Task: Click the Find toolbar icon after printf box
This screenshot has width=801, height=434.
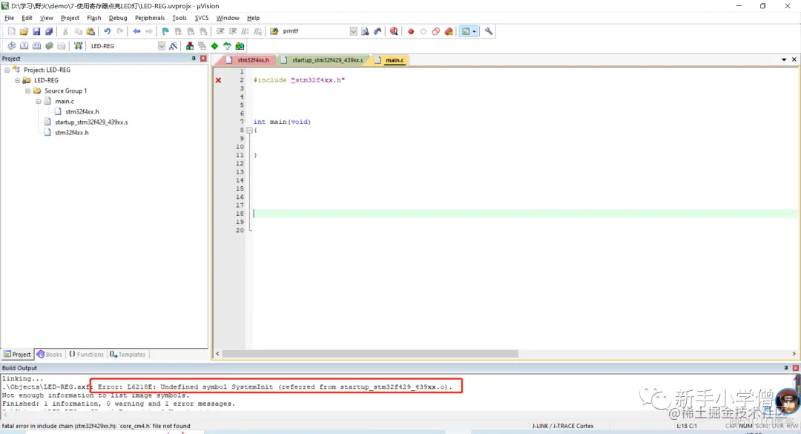Action: [x=365, y=31]
